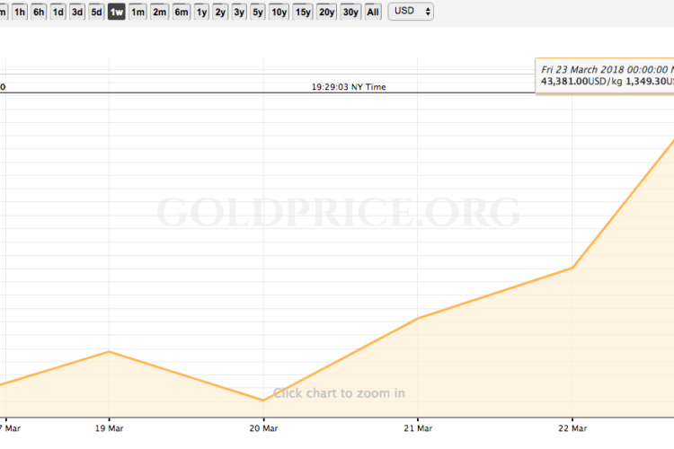This screenshot has height=449, width=674.
Task: Choose the 5y period button
Action: point(258,12)
